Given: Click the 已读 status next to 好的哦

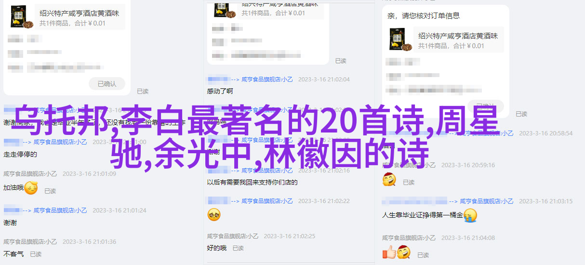Looking at the screenshot, I should tap(238, 248).
